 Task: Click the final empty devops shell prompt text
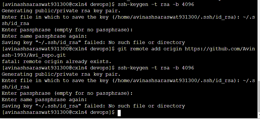(x=58, y=112)
